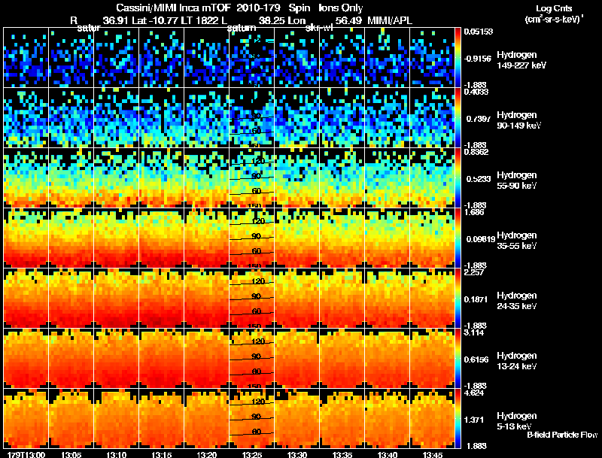Click the '13:45' time axis label
Screen dimensions: 602x458
point(433,455)
